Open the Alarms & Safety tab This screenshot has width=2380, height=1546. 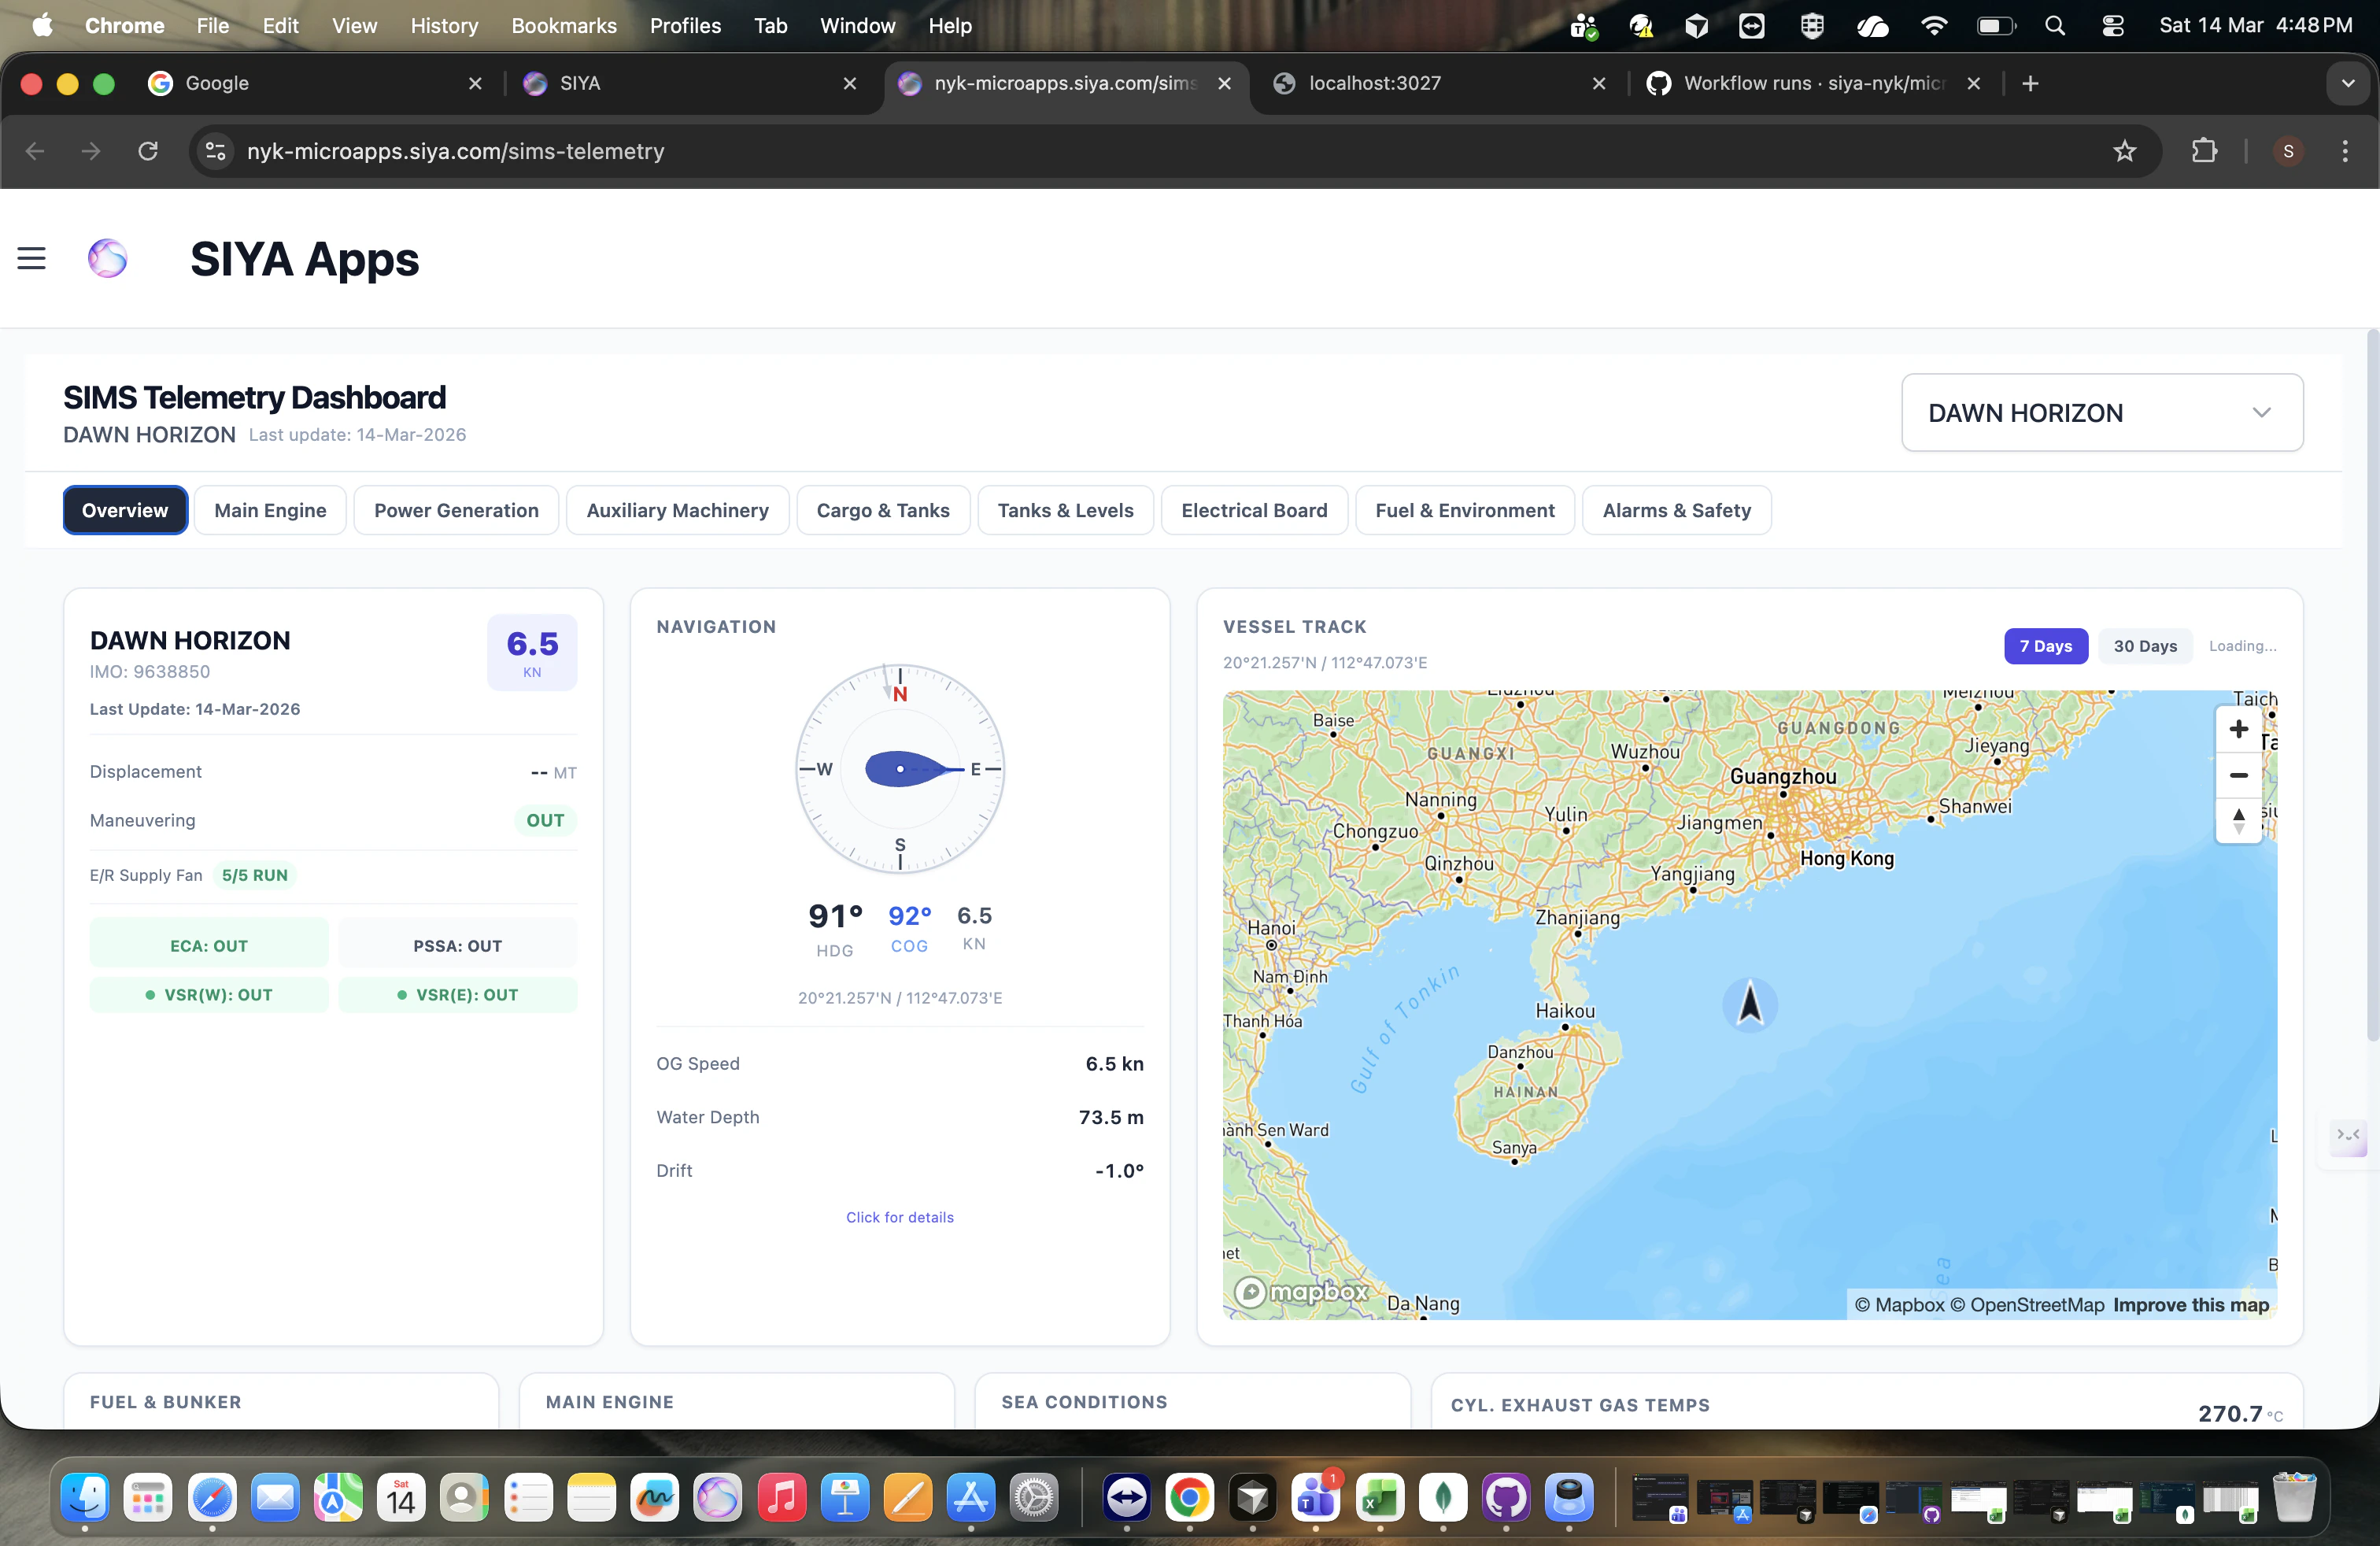pyautogui.click(x=1676, y=511)
